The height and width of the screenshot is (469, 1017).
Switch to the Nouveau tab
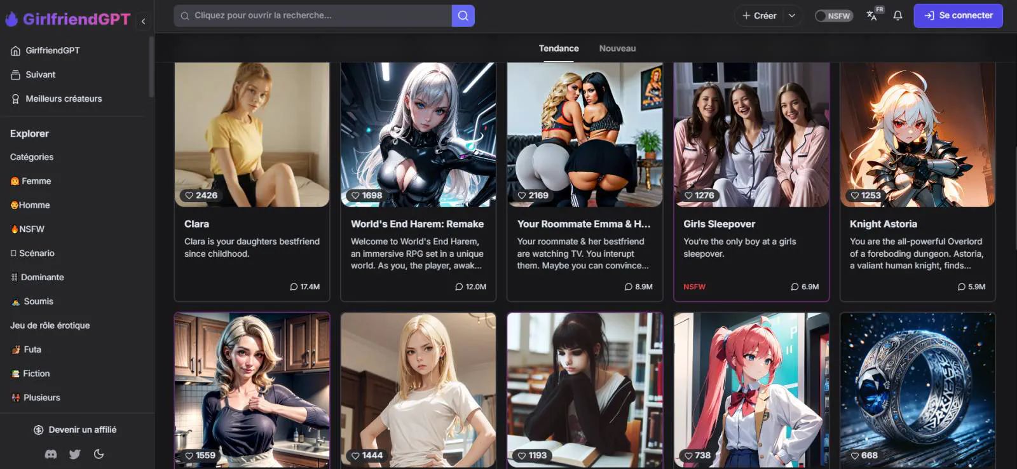click(x=617, y=48)
